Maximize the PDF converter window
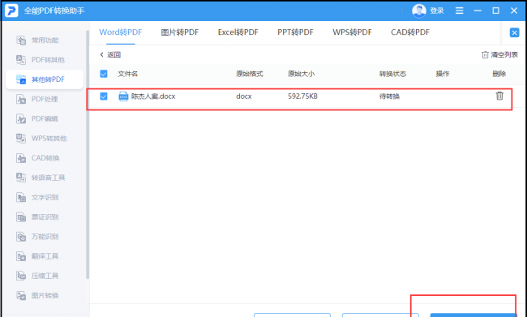The width and height of the screenshot is (527, 317). click(x=495, y=11)
